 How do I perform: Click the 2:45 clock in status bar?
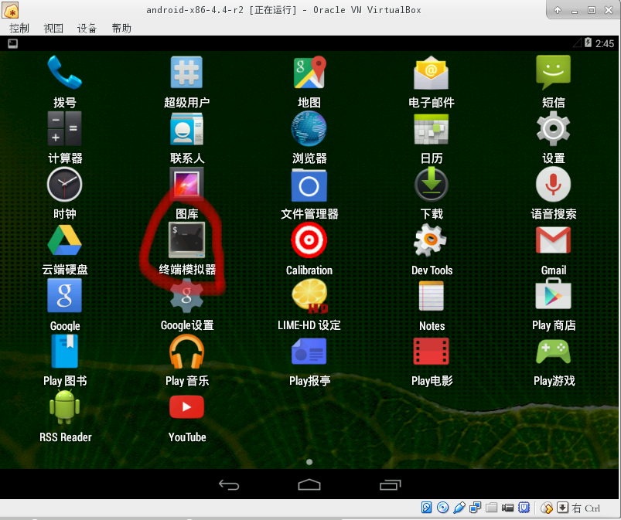[605, 43]
